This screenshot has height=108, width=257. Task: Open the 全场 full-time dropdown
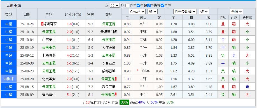coord(237,12)
